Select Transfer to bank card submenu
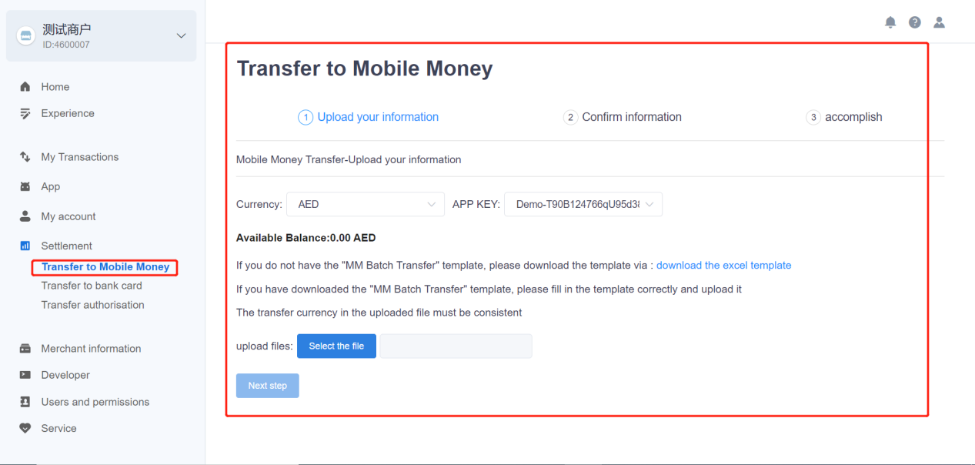Viewport: 975px width, 465px height. click(x=92, y=286)
